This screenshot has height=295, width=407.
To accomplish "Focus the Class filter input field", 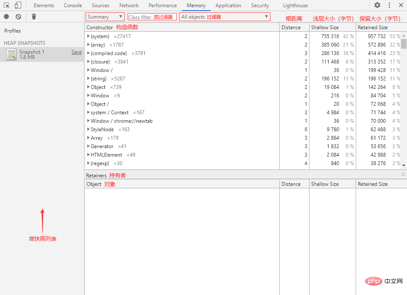I will click(152, 17).
